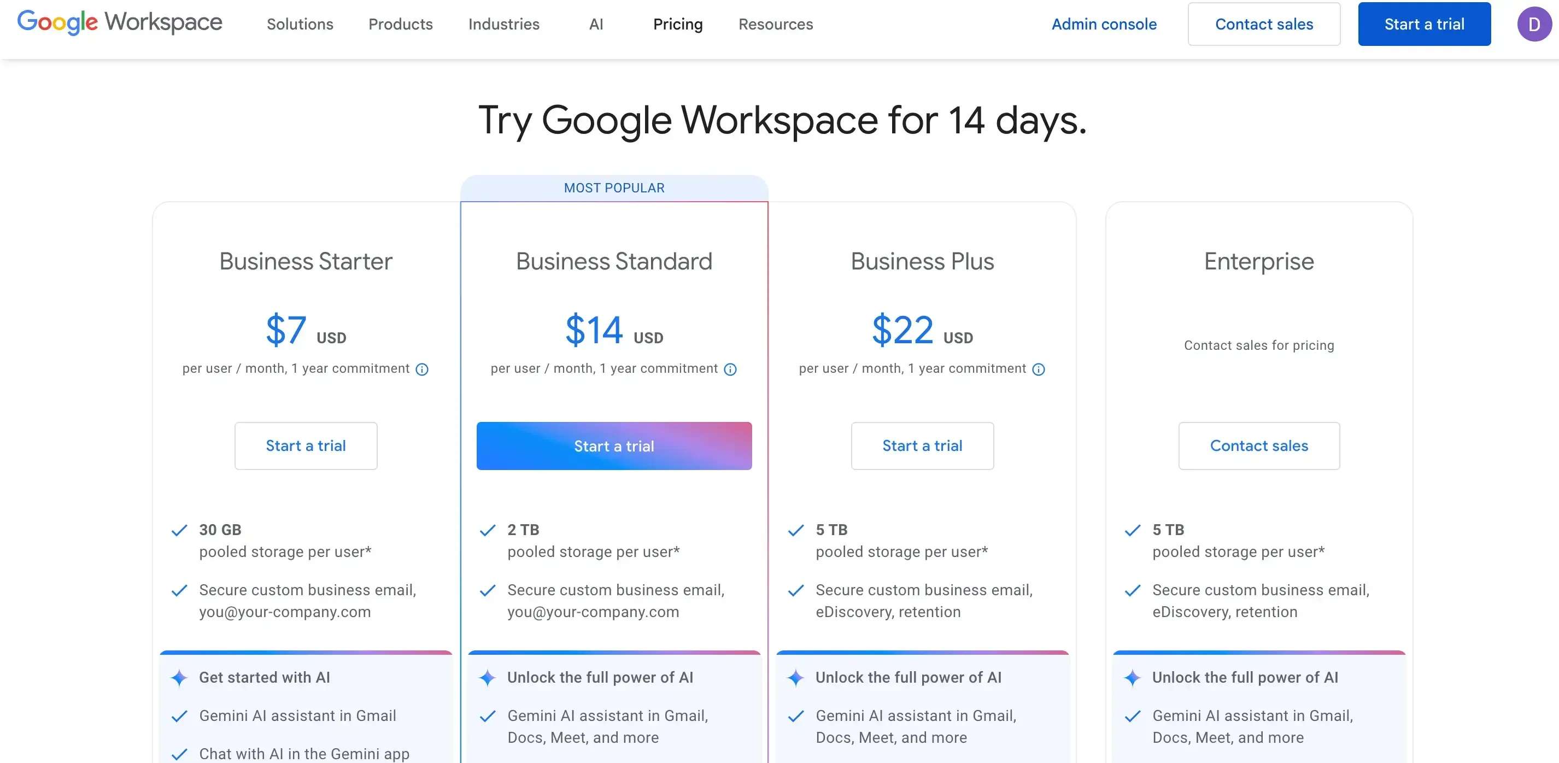Contact sales for Enterprise pricing
The height and width of the screenshot is (763, 1559).
pos(1259,446)
